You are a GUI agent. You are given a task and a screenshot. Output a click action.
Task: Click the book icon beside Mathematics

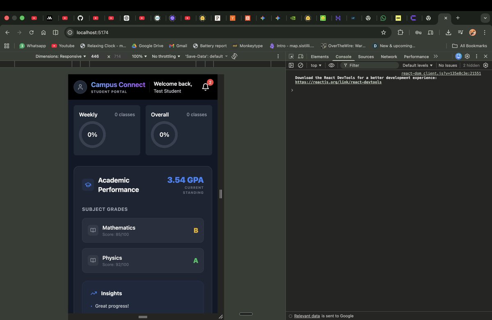pos(93,230)
